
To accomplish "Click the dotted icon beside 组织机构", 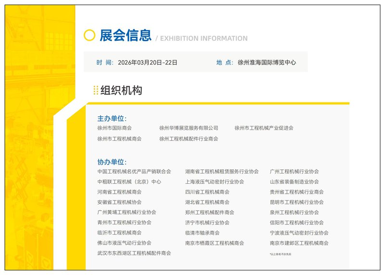I will (96, 90).
